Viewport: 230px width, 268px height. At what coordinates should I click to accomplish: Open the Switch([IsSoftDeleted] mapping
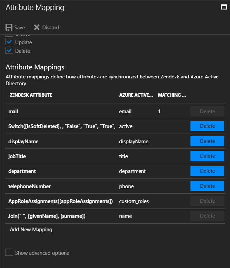click(62, 126)
